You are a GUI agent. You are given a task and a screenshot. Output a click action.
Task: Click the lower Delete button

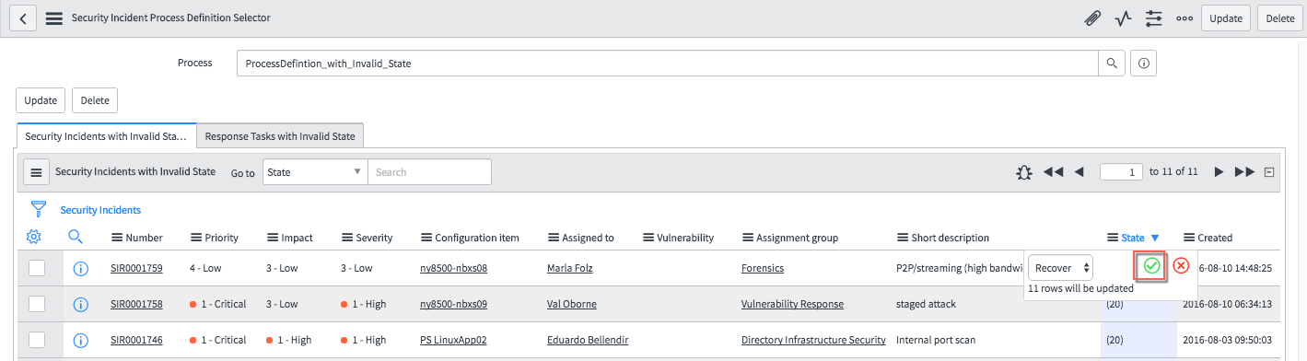click(95, 100)
